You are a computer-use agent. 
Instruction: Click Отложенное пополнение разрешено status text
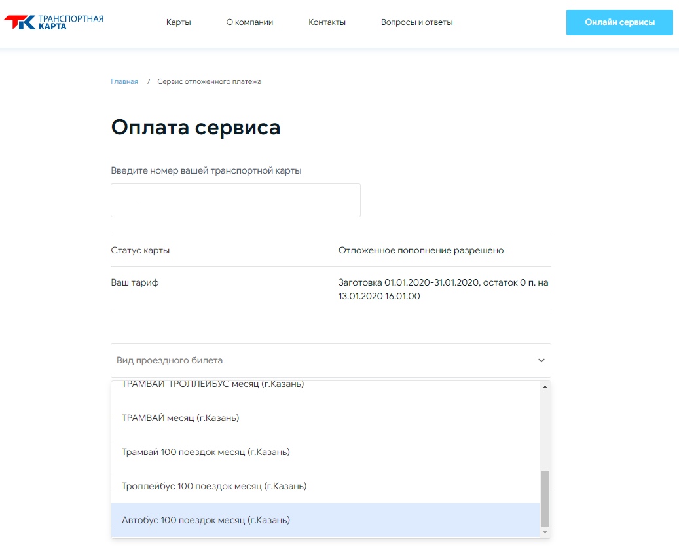(421, 250)
